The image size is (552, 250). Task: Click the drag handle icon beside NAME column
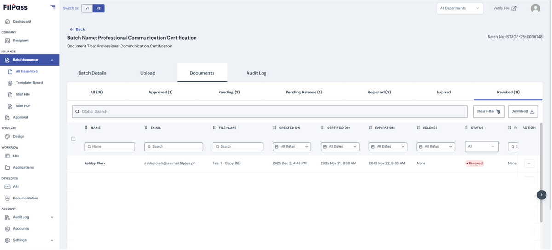coord(86,128)
